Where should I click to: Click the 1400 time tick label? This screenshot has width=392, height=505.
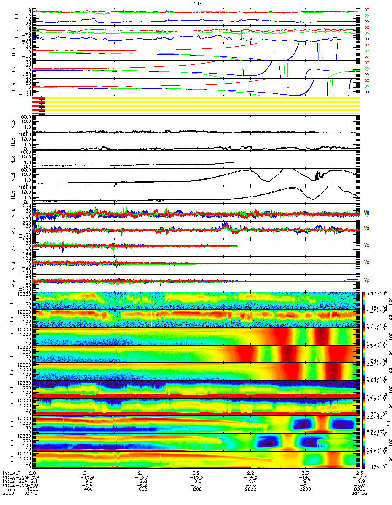(x=87, y=490)
